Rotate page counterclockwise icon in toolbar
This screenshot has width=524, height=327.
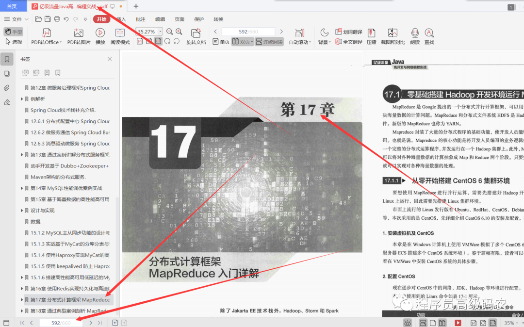pos(177,41)
